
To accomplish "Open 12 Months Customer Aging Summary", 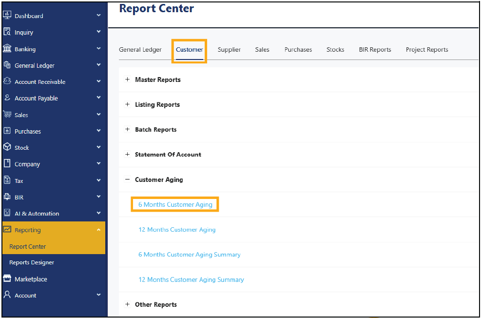I will click(x=191, y=279).
